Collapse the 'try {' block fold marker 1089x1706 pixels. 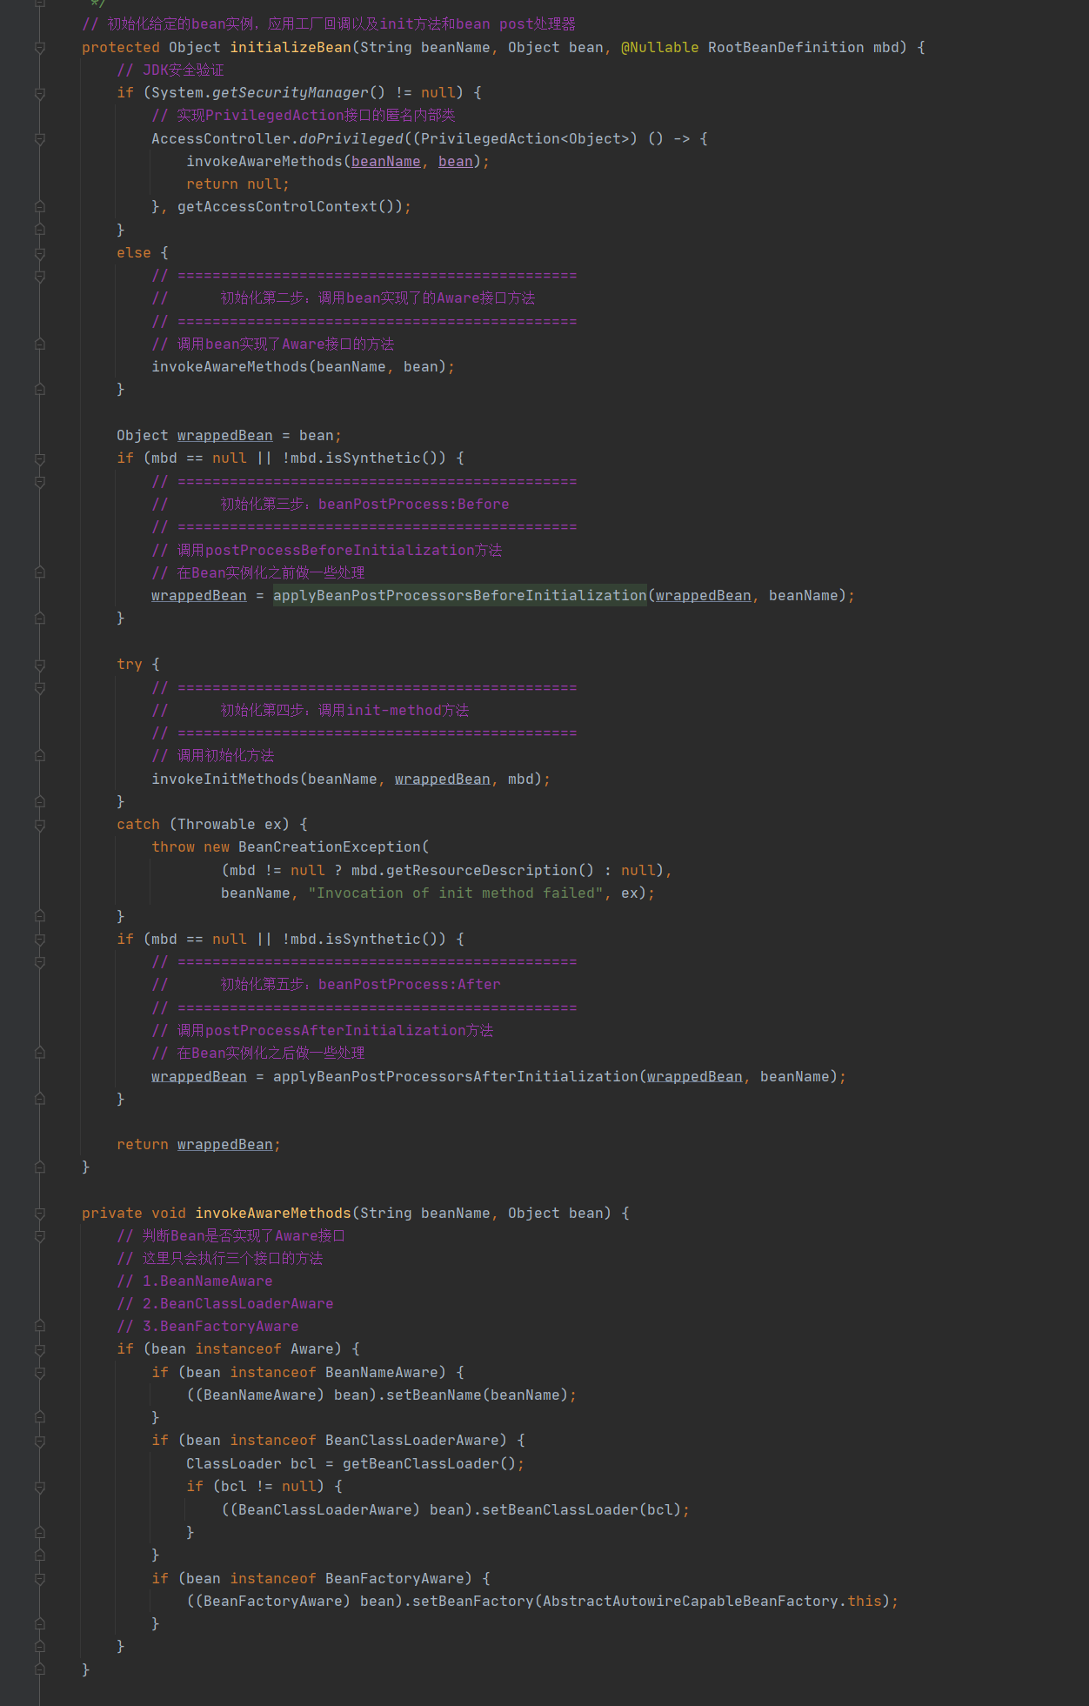(x=40, y=665)
